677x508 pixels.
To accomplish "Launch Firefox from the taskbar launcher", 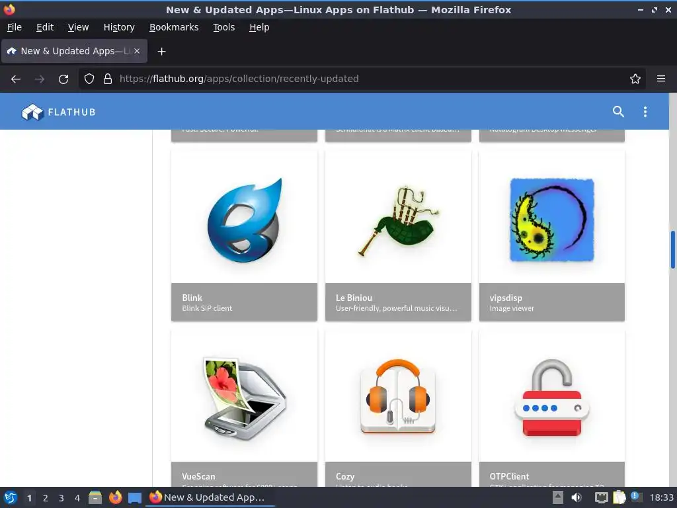I will [115, 497].
